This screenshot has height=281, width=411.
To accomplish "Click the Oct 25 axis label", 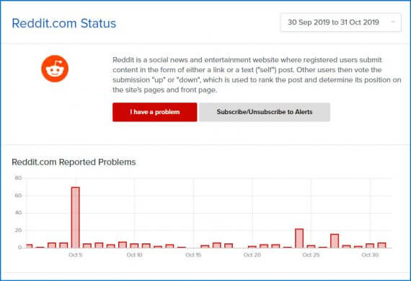I will click(x=311, y=255).
